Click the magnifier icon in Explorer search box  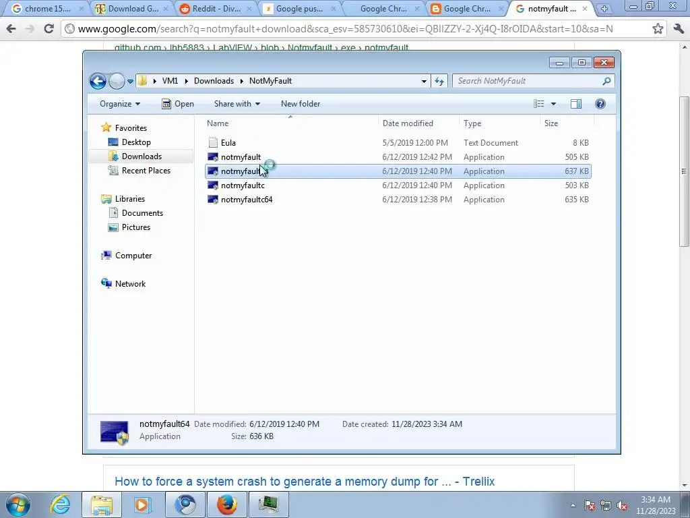pyautogui.click(x=607, y=81)
